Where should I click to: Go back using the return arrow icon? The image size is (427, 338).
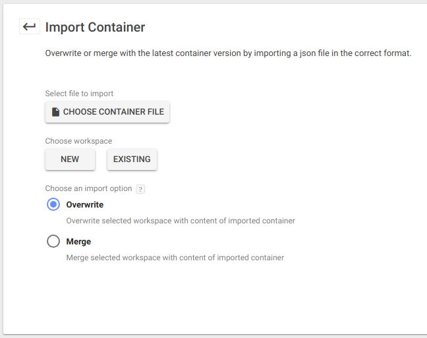[30, 26]
